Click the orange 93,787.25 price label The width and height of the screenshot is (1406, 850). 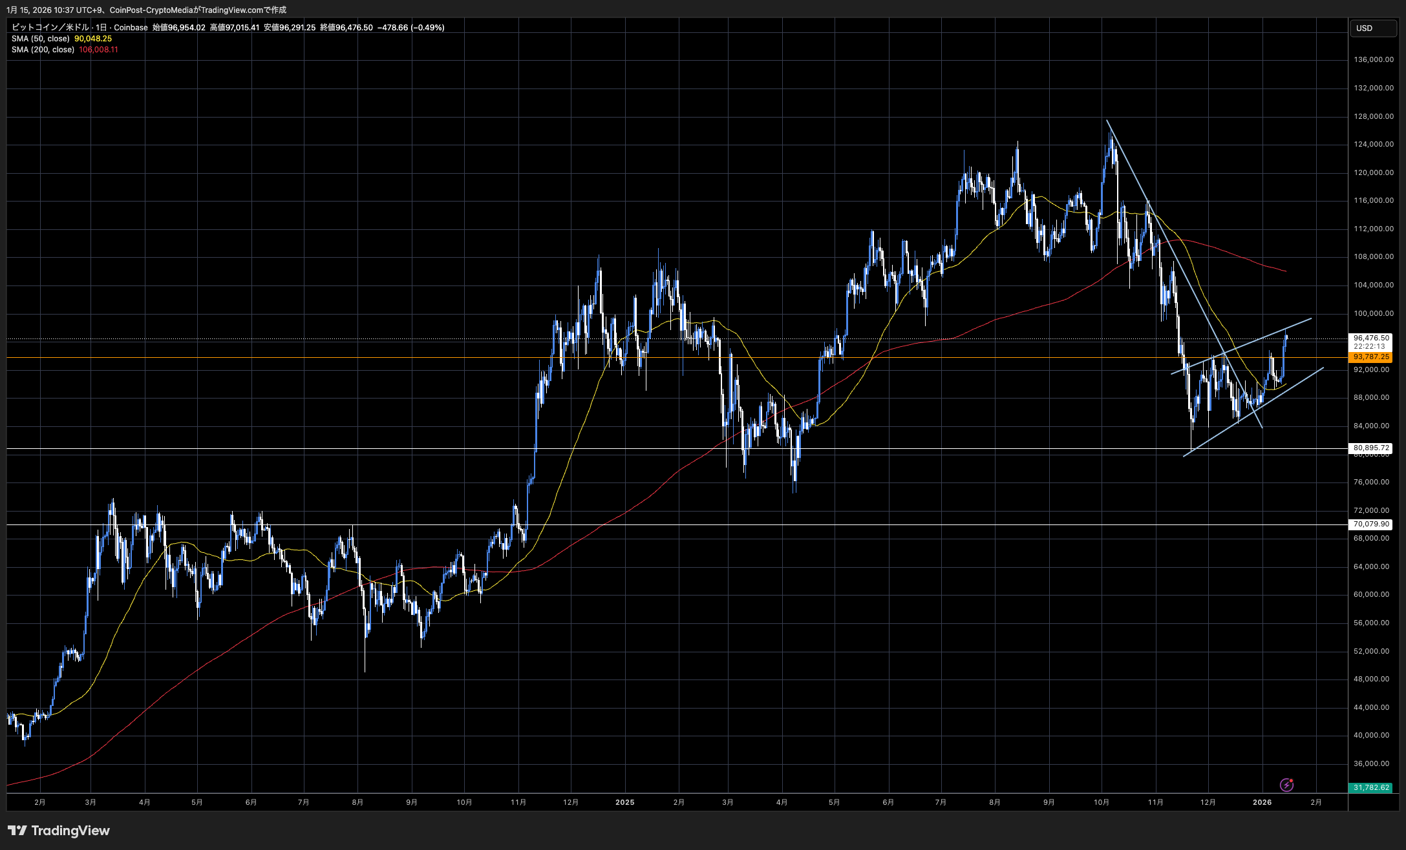[x=1371, y=357]
